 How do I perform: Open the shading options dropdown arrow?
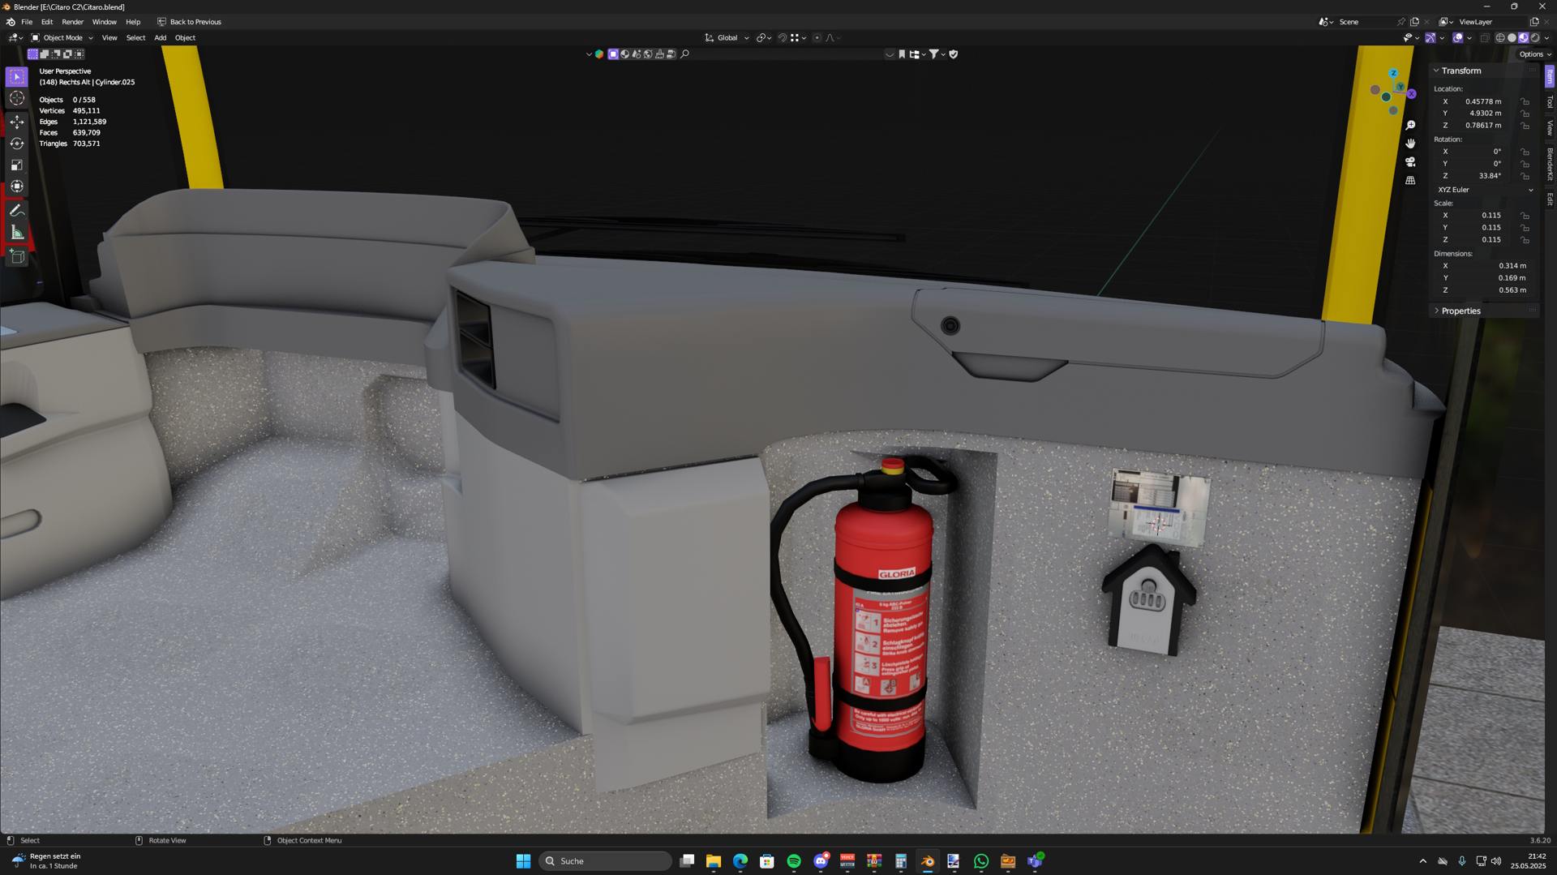pos(1546,38)
